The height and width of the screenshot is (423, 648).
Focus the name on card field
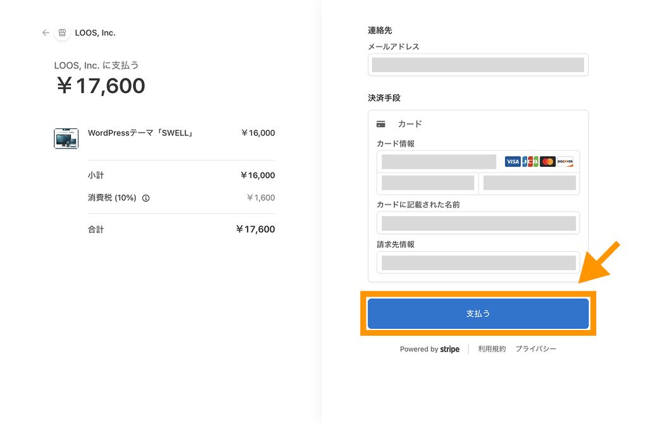tap(478, 223)
